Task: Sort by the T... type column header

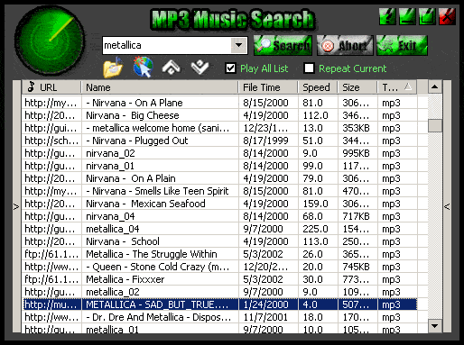Action: [x=397, y=87]
